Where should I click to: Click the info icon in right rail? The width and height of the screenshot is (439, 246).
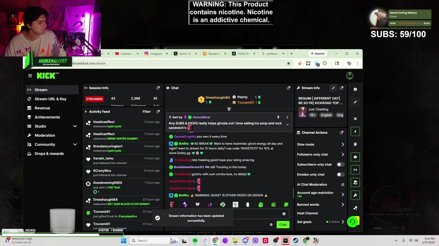click(355, 89)
